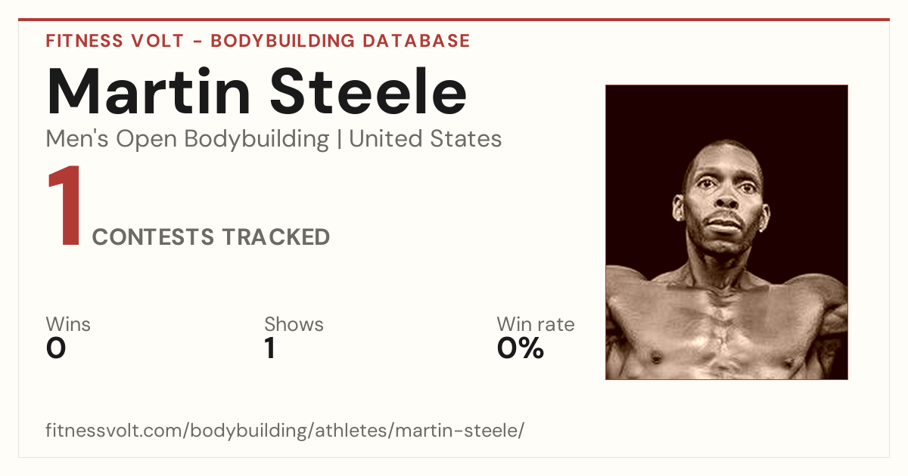The image size is (908, 476).
Task: Click the United States country label
Action: [x=425, y=139]
